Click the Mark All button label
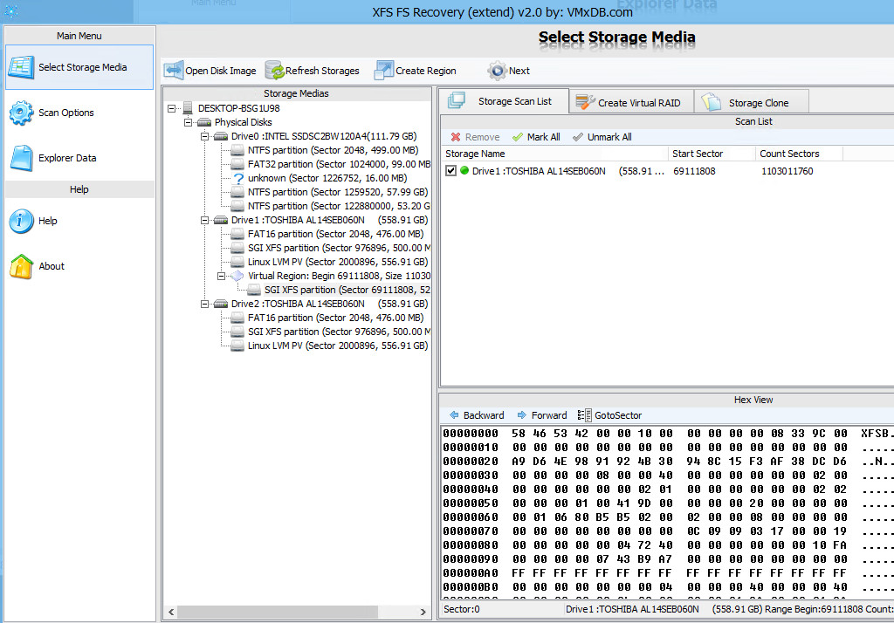This screenshot has height=623, width=894. tap(543, 137)
